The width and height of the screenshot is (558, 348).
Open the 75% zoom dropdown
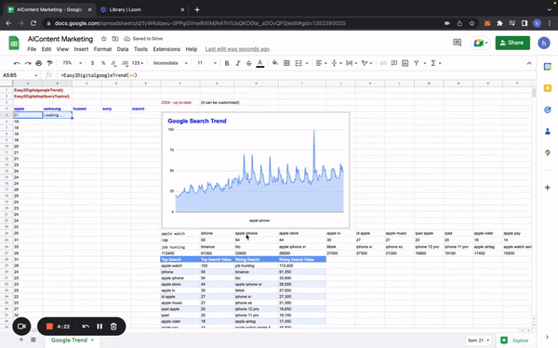(x=72, y=63)
